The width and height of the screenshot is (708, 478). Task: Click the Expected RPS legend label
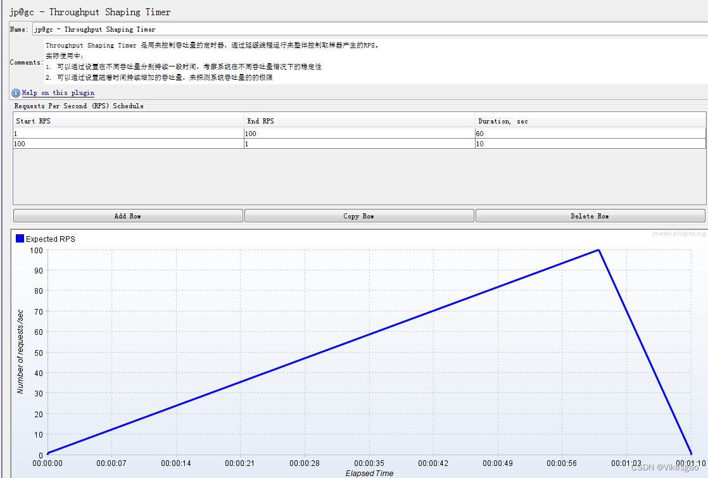click(x=51, y=239)
